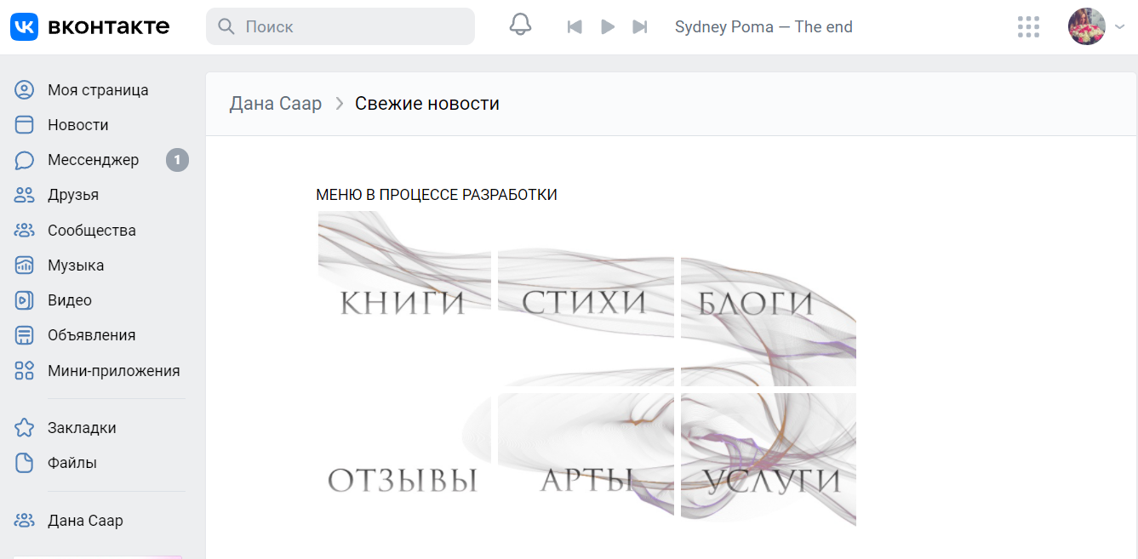This screenshot has width=1138, height=559.
Task: Click the search magnifier icon
Action: click(226, 26)
